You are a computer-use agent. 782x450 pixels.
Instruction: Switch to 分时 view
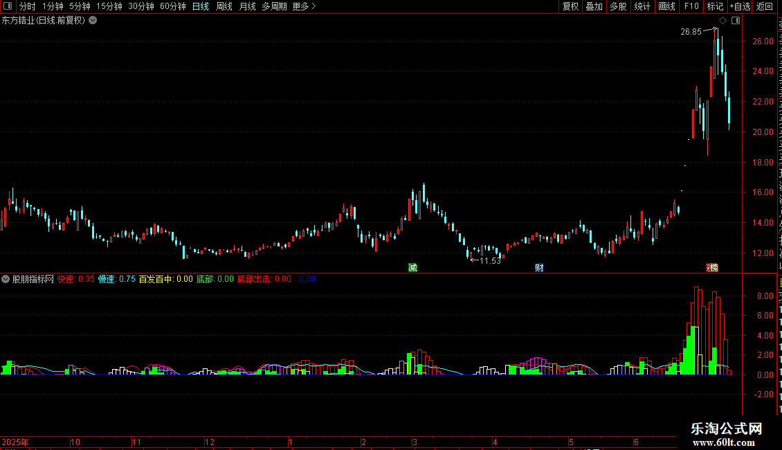pos(28,6)
